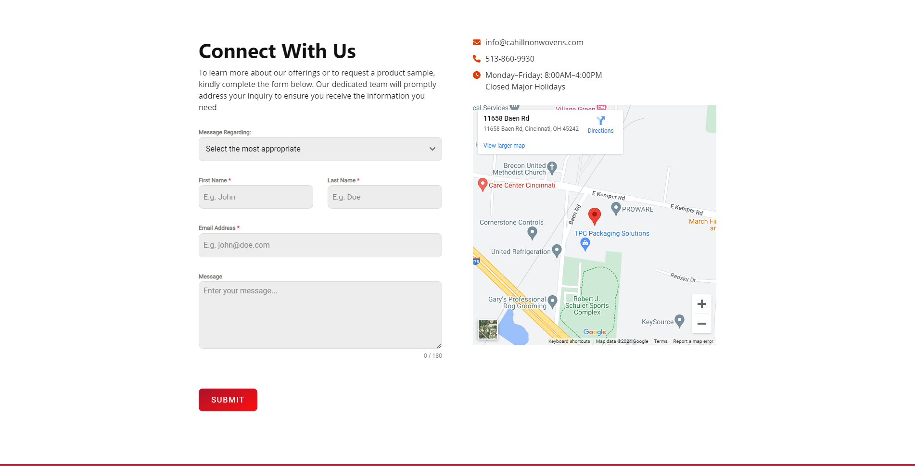Open the Message Regarding dropdown
915x466 pixels.
(x=320, y=149)
